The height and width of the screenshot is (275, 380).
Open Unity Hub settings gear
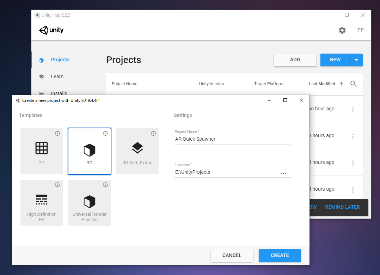click(342, 30)
